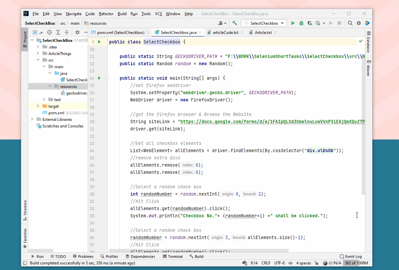Click run gutter arrow on line 9

pos(99,42)
